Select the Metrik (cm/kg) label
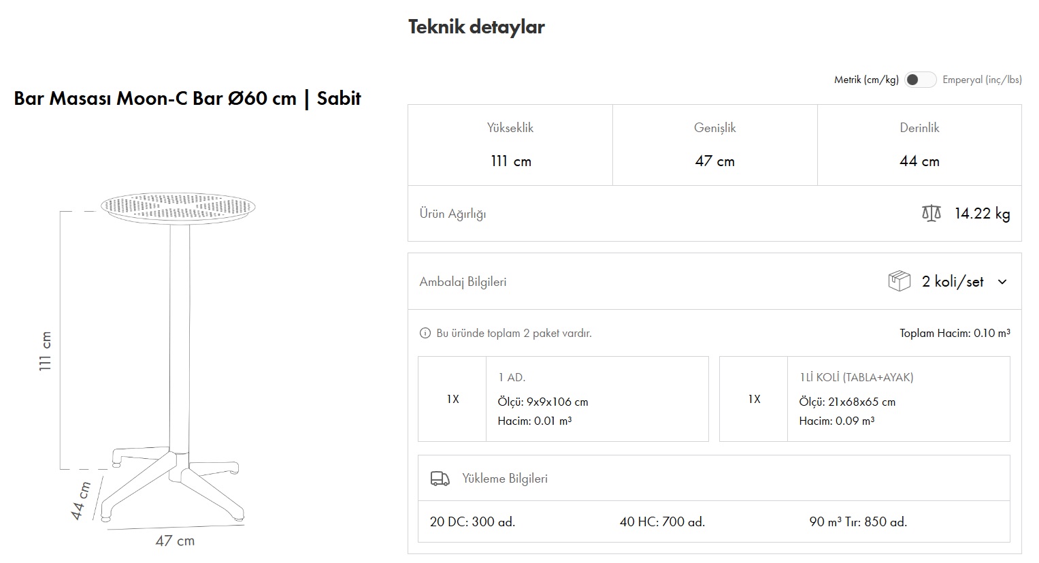The height and width of the screenshot is (563, 1039). click(866, 80)
